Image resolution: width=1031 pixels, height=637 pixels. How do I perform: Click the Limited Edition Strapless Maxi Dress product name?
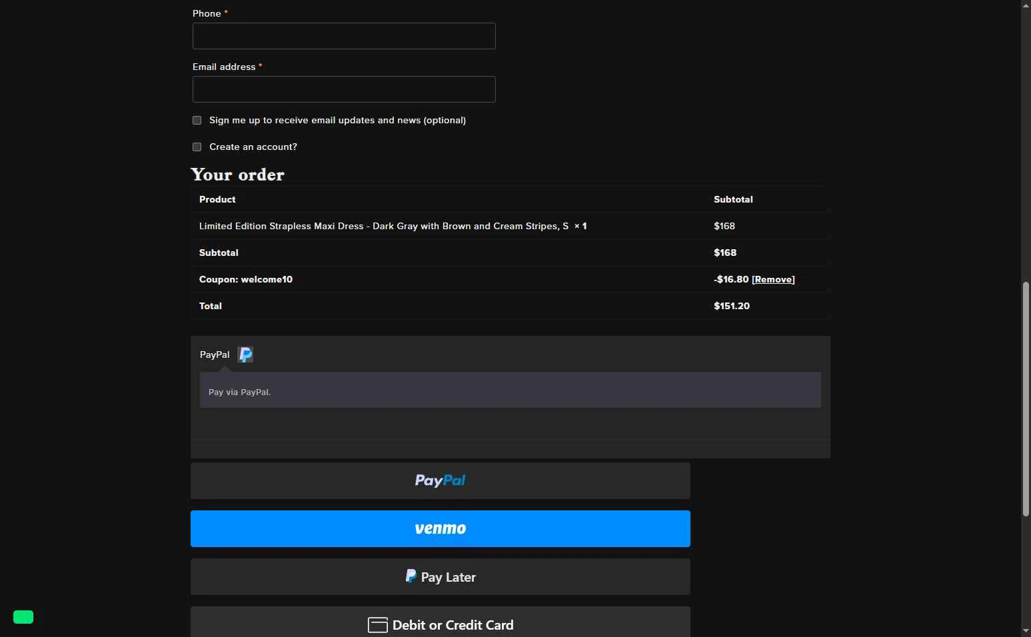[x=384, y=226]
